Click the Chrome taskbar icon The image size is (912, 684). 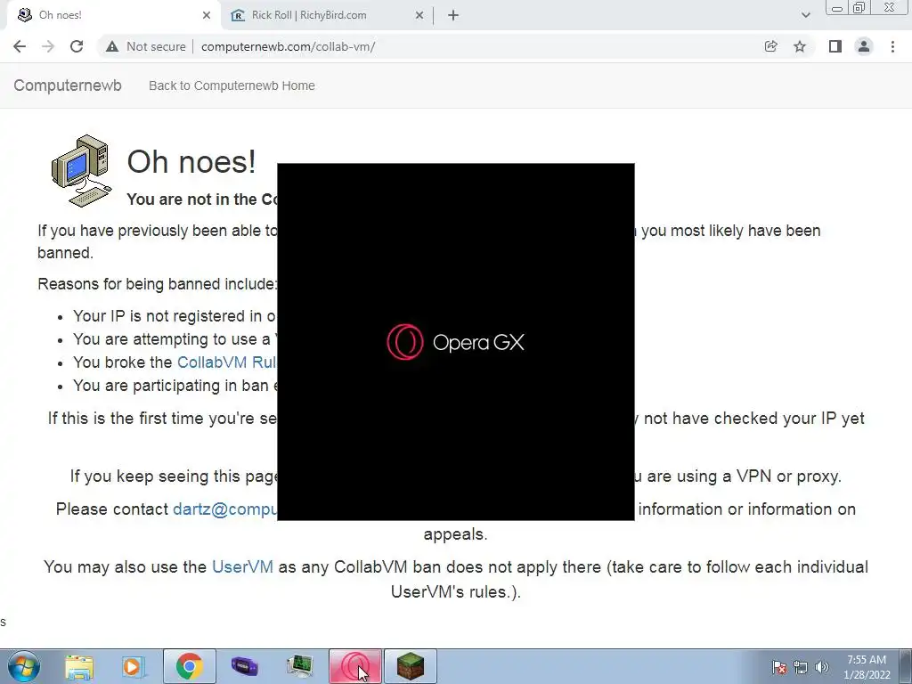pyautogui.click(x=189, y=666)
